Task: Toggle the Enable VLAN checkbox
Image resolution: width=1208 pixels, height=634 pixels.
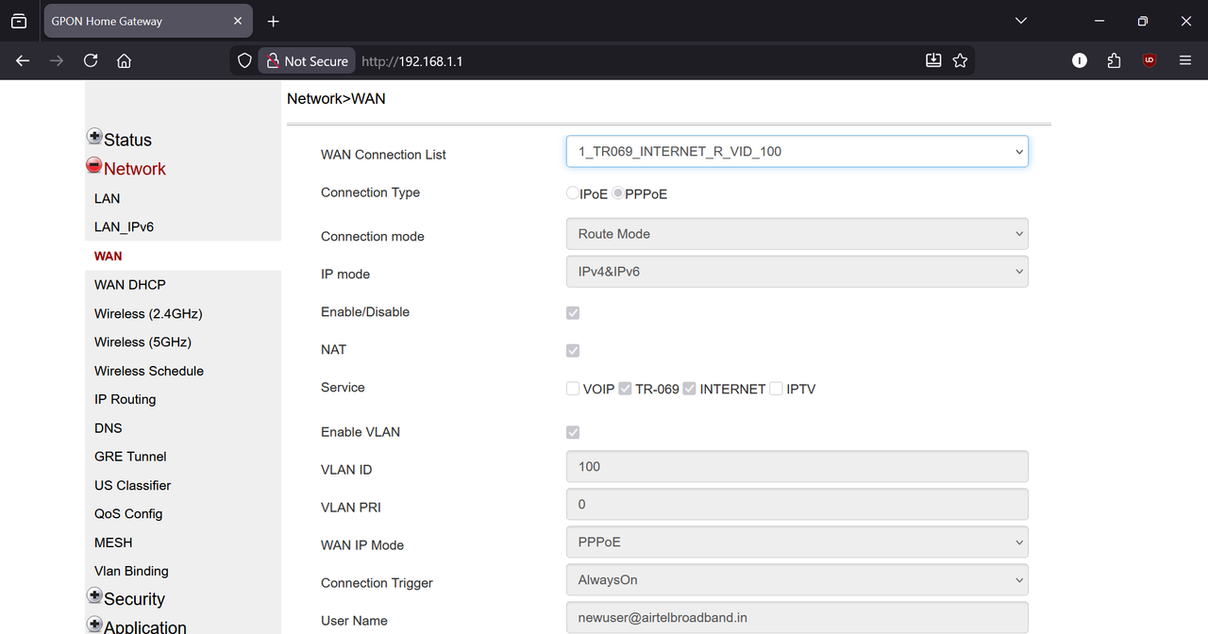Action: (573, 432)
